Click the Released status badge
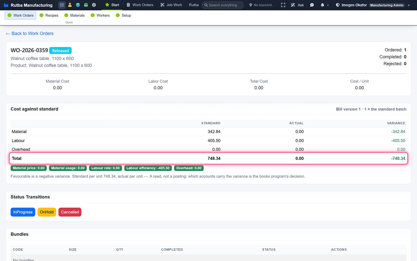 [x=60, y=51]
